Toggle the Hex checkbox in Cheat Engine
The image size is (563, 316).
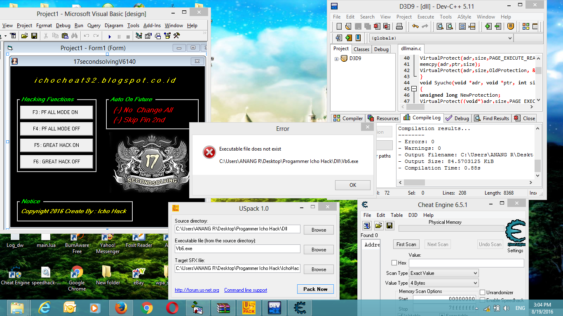click(x=394, y=263)
